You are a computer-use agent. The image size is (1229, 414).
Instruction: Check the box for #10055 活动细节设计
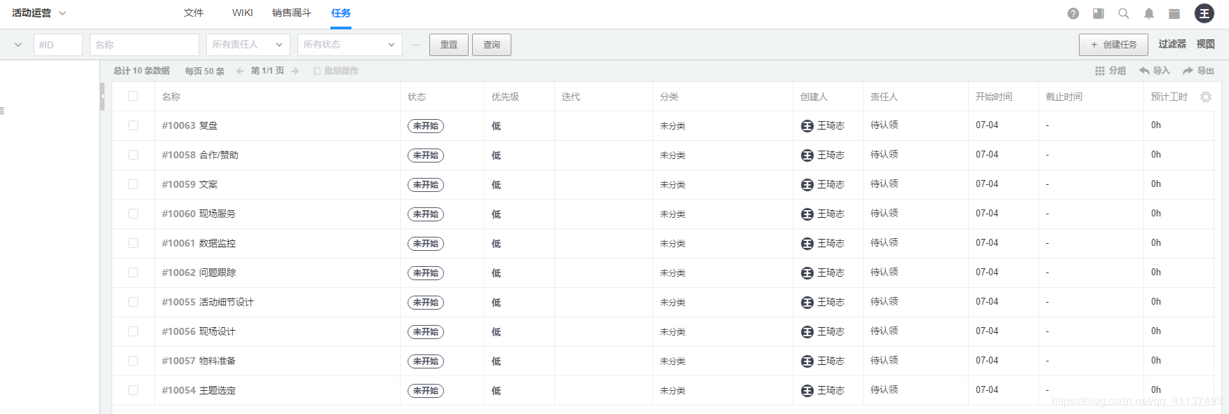pyautogui.click(x=133, y=302)
